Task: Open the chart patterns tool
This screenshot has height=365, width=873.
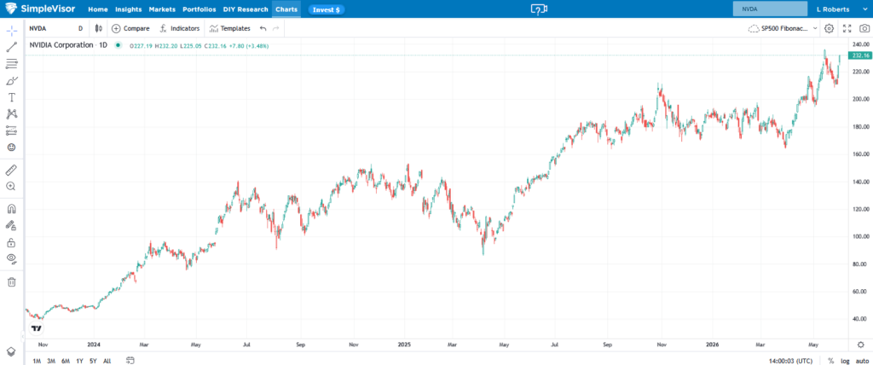Action: click(x=11, y=114)
